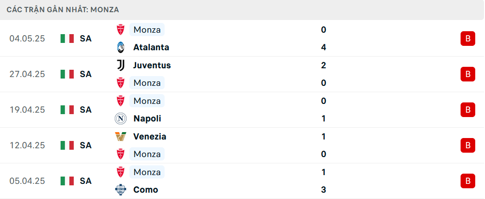Click the Juventus club logo

point(120,65)
